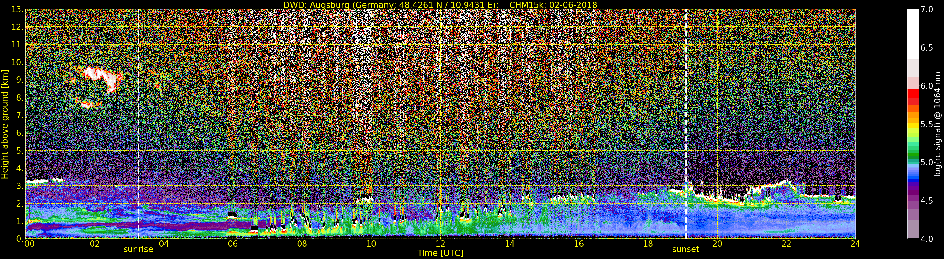Click the time axis tick '06'
The height and width of the screenshot is (259, 944).
tap(233, 244)
